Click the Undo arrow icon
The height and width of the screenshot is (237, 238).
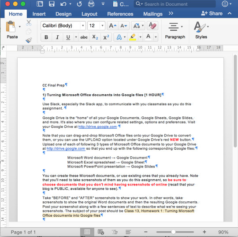(x=63, y=4)
